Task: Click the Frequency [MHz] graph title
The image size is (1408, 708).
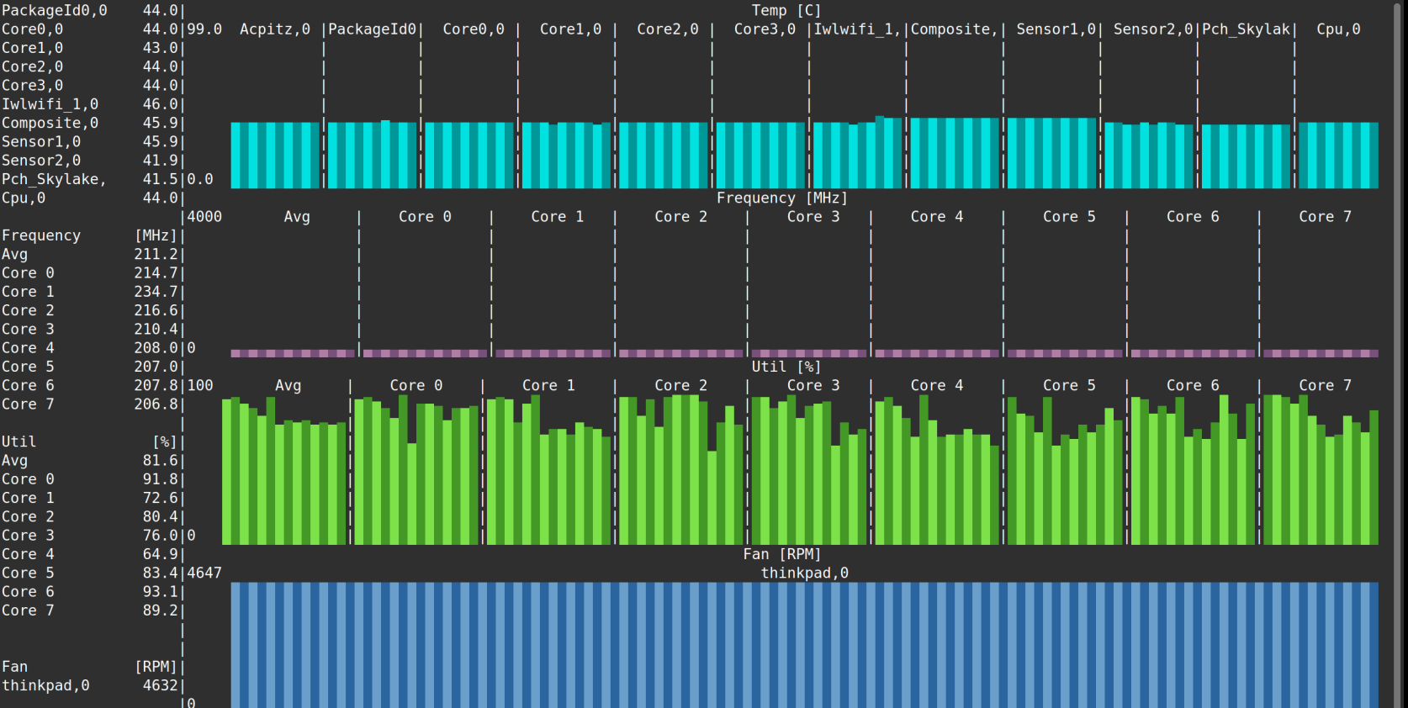Action: pos(781,198)
